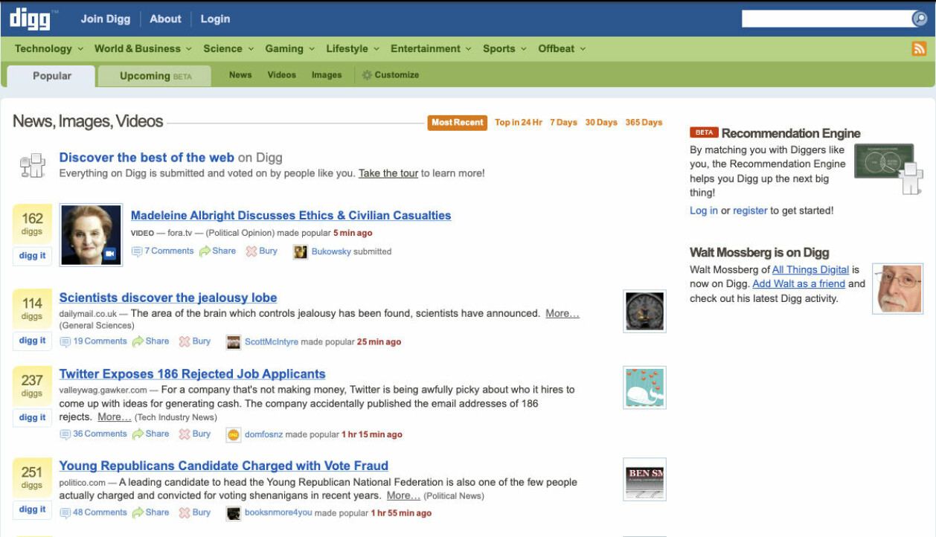Open the Young Republicans story thumbnail
The height and width of the screenshot is (537, 936).
point(644,479)
